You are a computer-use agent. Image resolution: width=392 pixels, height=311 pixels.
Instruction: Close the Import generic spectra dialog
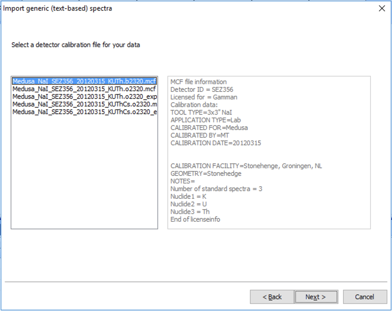click(x=381, y=8)
